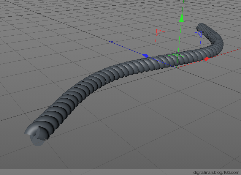Viewport: 241px width, 175px height.
Task: Click the red wireframe triangle marker
Action: coord(160,35)
